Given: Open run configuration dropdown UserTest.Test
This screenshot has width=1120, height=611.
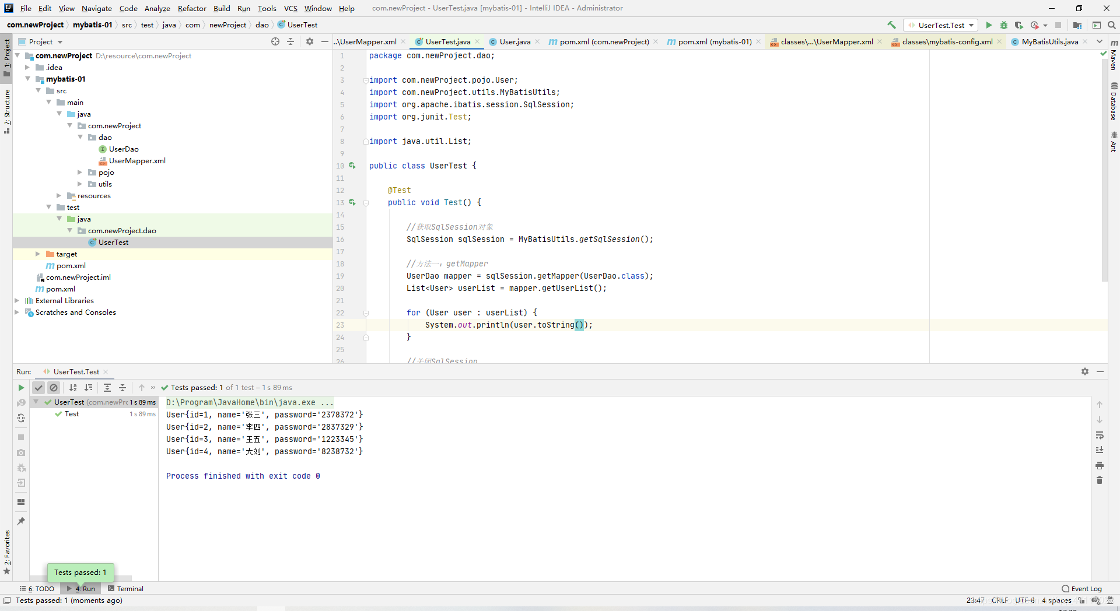Looking at the screenshot, I should pos(941,25).
